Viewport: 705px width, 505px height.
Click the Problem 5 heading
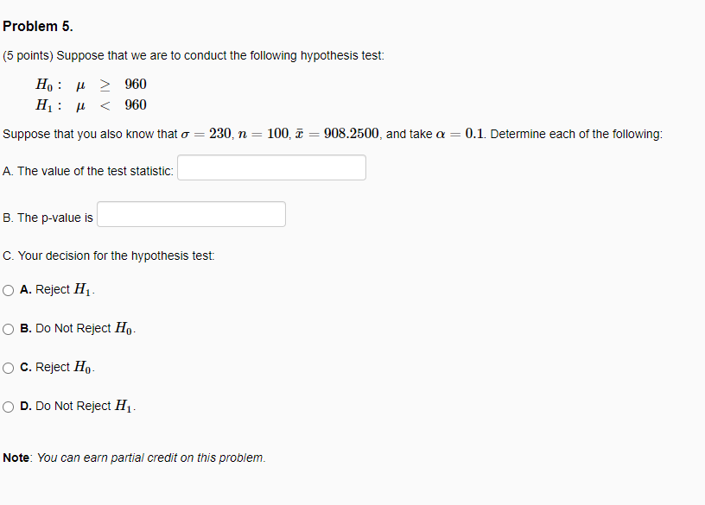(38, 26)
